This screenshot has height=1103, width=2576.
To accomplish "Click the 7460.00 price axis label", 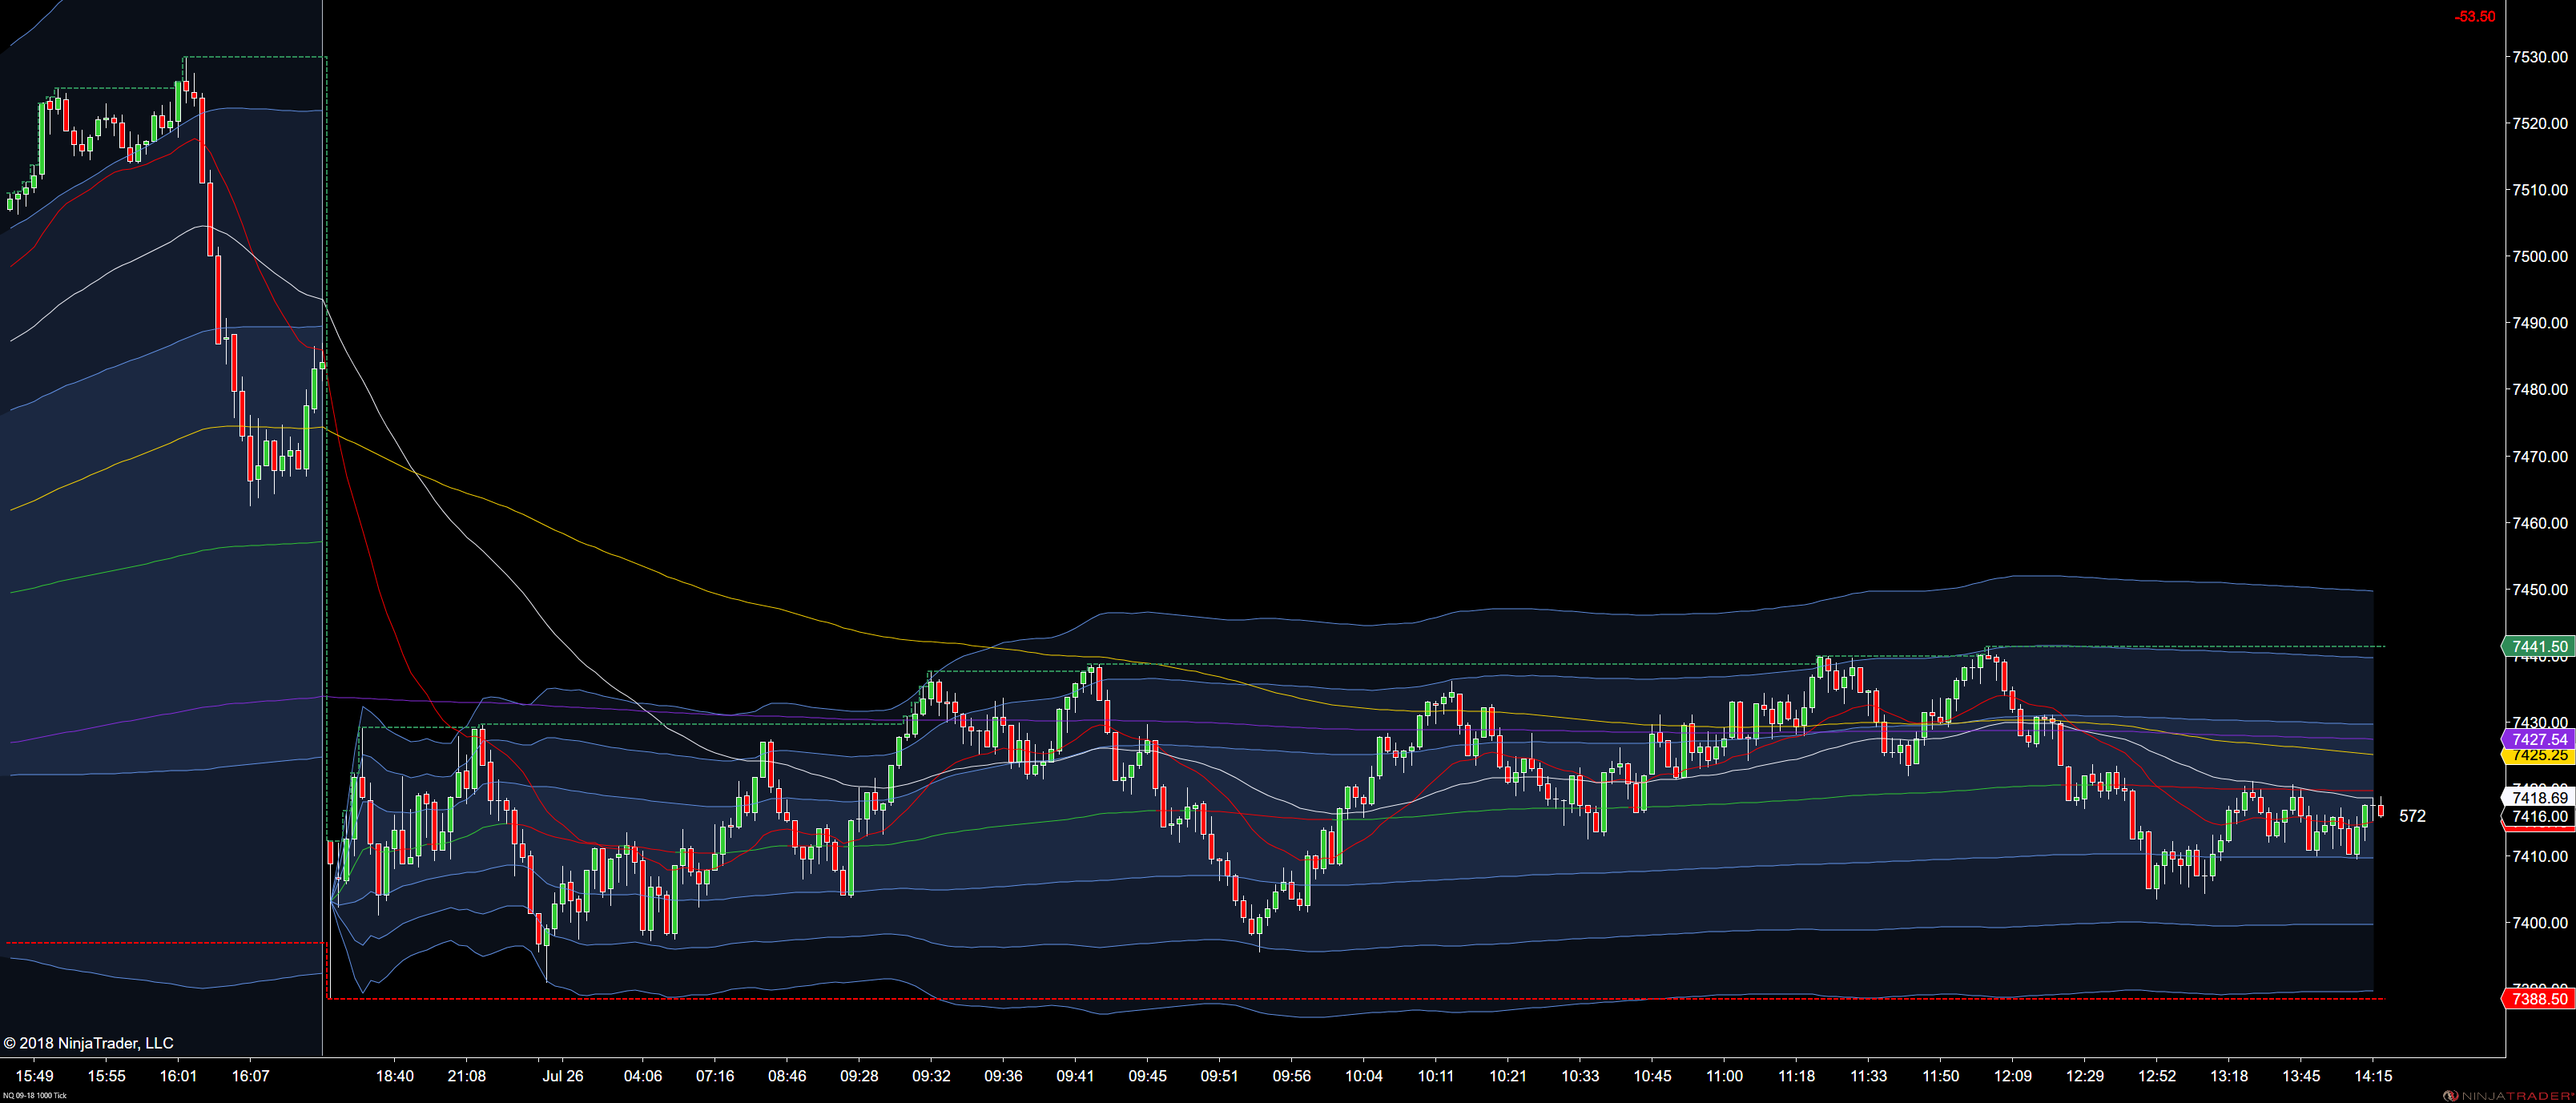I will pyautogui.click(x=2540, y=522).
